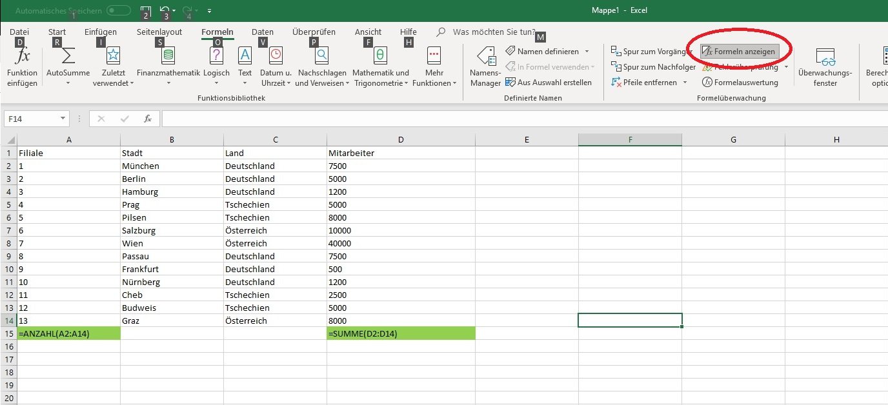Viewport: 888px width, 405px height.
Task: Toggle Formeln anzeigen off
Action: [x=740, y=51]
